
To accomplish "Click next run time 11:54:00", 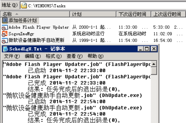I will click(x=128, y=41).
